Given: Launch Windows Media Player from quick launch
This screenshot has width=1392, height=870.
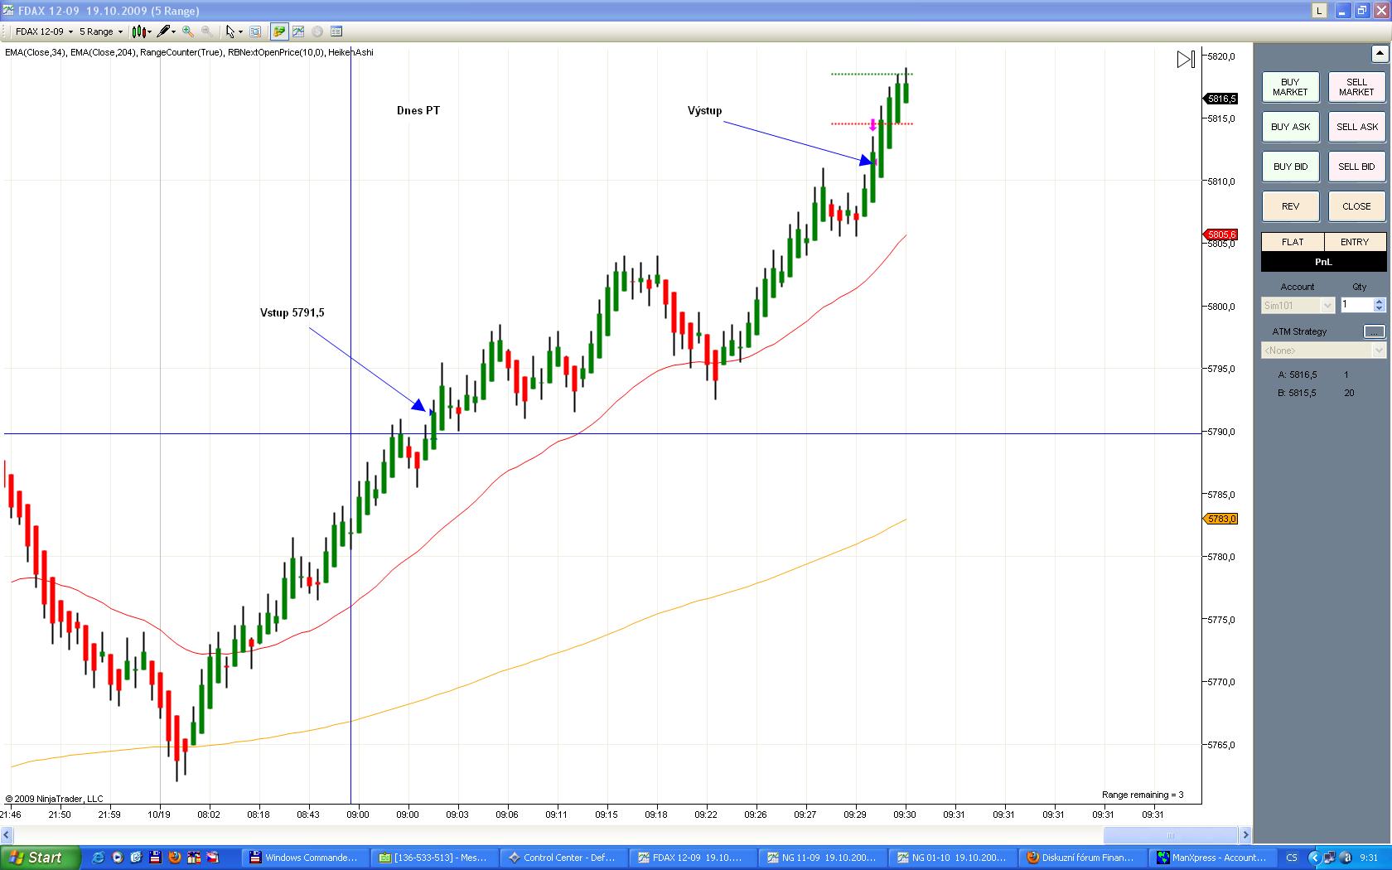Looking at the screenshot, I should (x=117, y=858).
